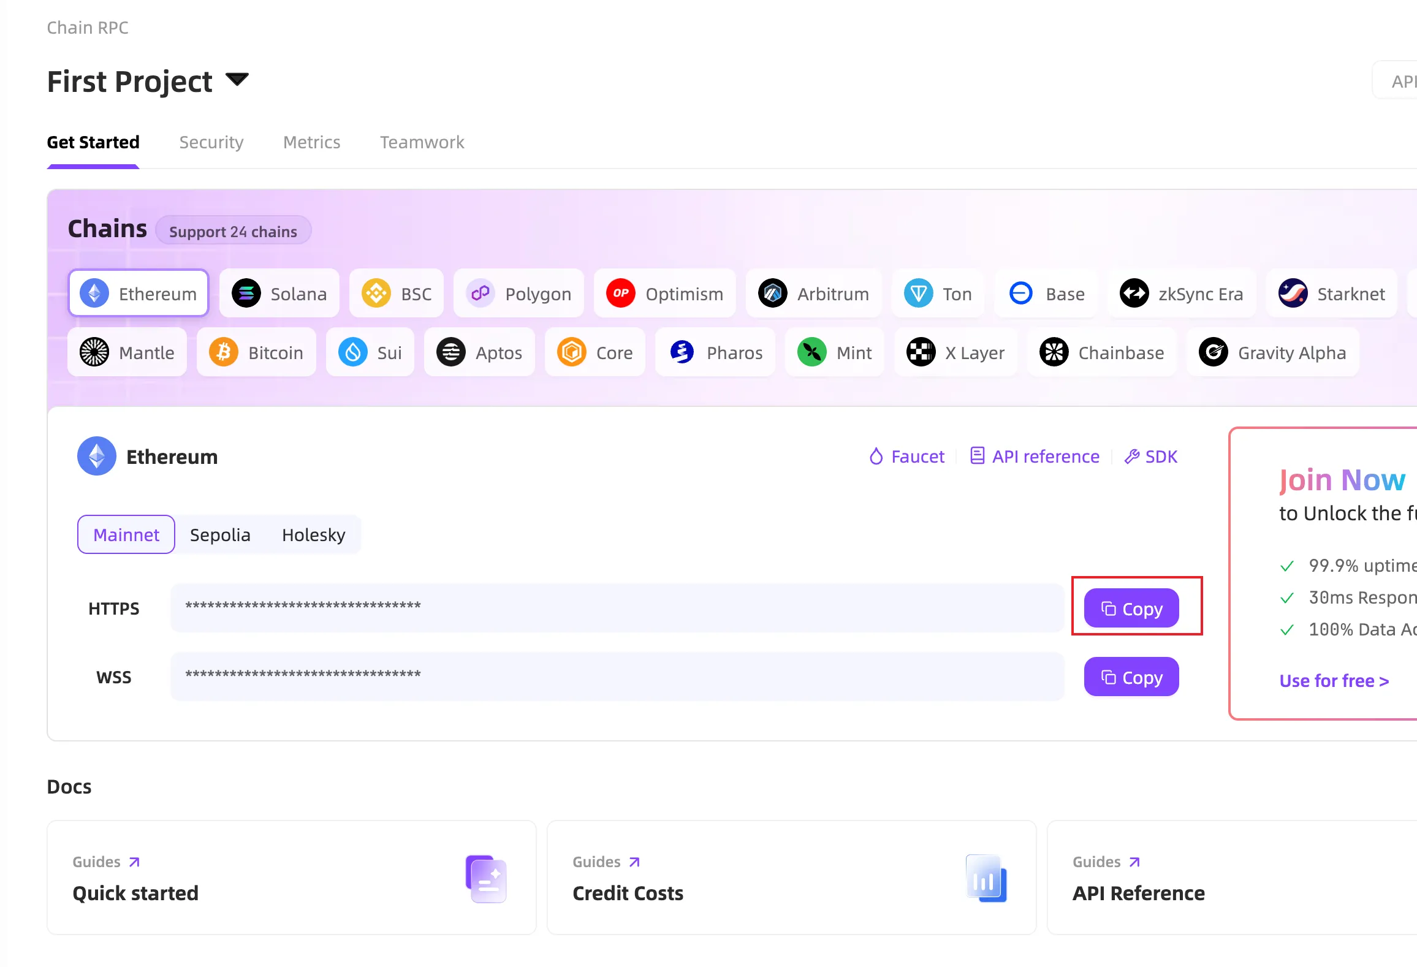Click the Ethereum logo in details panel
The height and width of the screenshot is (967, 1417).
coord(96,456)
